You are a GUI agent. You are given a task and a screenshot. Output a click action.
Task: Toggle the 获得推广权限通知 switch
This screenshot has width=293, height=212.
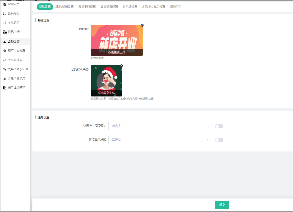click(219, 126)
